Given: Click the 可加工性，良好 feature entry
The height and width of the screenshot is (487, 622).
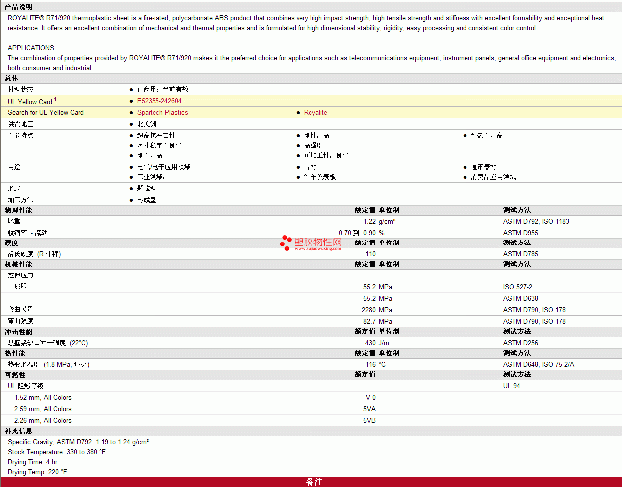Looking at the screenshot, I should (326, 155).
